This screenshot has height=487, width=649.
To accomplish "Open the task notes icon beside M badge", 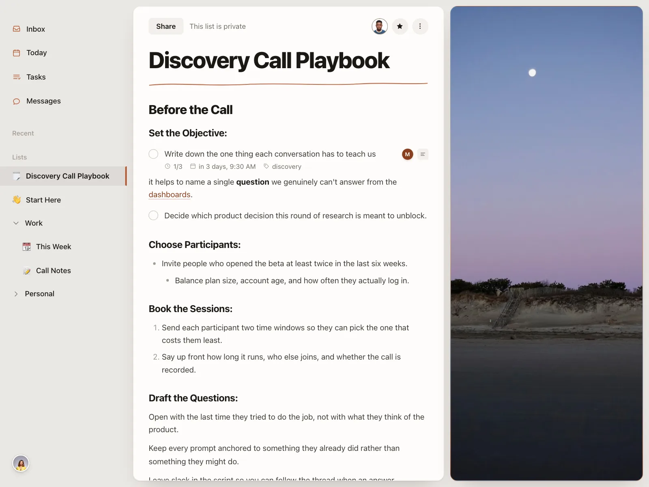I will point(423,154).
